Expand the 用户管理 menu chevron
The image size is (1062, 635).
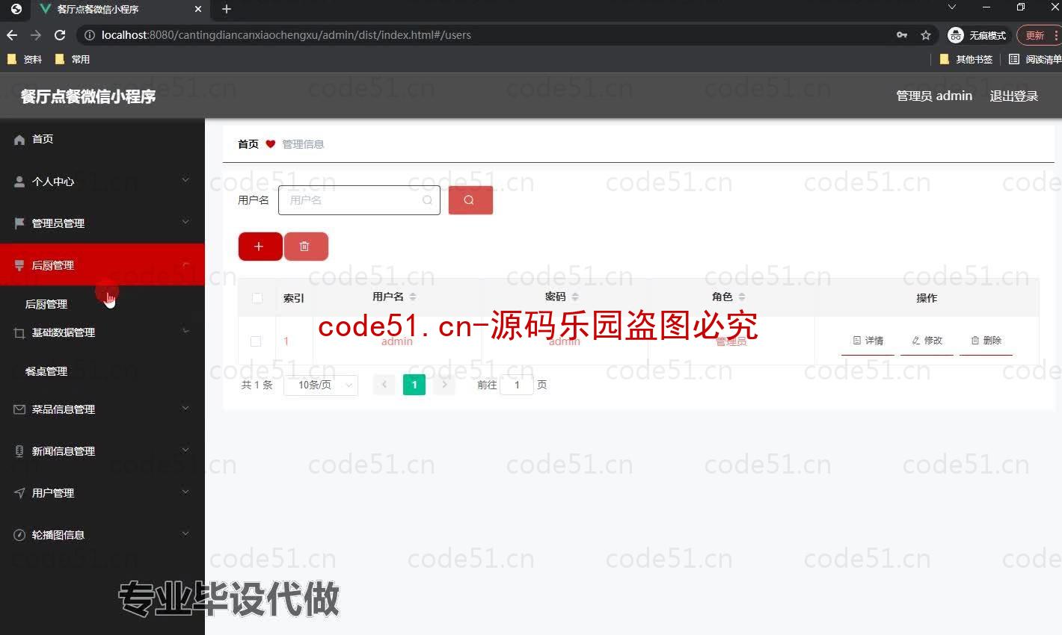pyautogui.click(x=185, y=492)
